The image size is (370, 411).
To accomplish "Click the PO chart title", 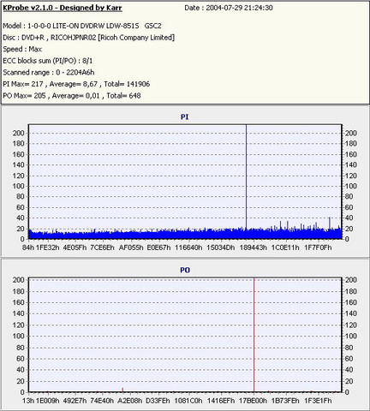I will [x=185, y=270].
